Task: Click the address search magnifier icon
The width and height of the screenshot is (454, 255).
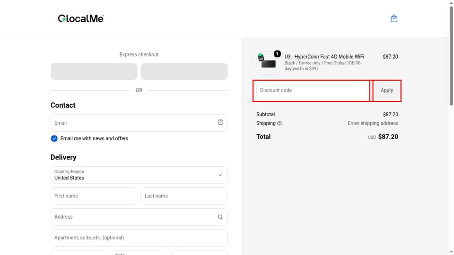Action: [220, 217]
